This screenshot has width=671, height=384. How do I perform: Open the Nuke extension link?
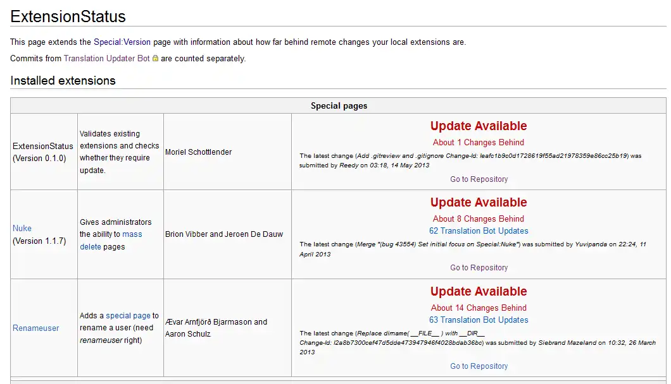22,229
